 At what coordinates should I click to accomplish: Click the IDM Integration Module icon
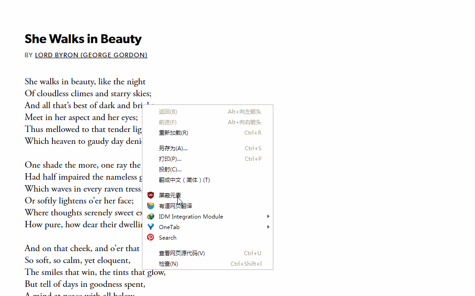[151, 217]
